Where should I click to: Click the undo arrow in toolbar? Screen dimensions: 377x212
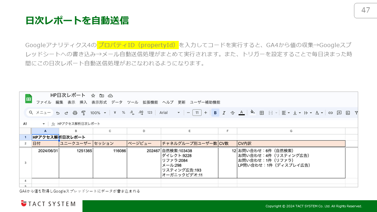tap(58, 113)
